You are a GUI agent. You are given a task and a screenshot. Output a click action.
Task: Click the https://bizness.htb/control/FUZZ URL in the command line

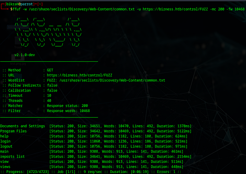pyautogui.click(x=175, y=9)
